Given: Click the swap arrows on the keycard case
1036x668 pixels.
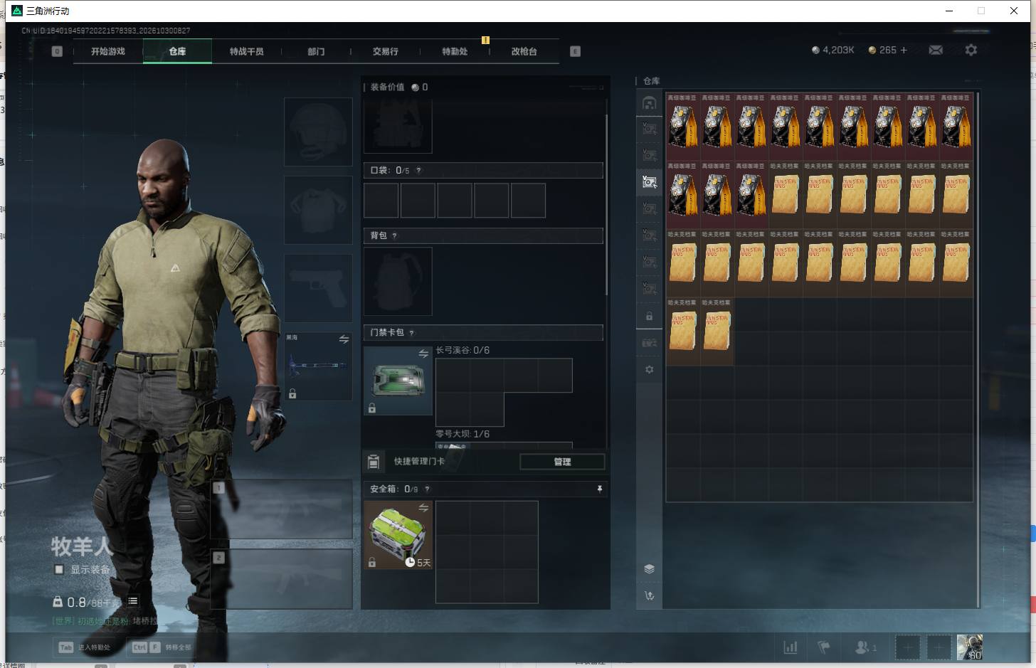Looking at the screenshot, I should [x=423, y=354].
